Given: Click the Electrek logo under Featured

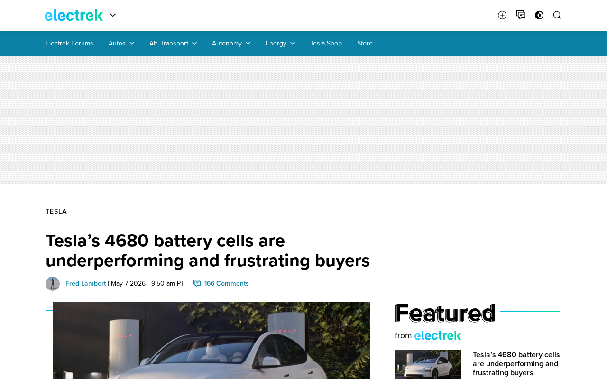Looking at the screenshot, I should pos(438,335).
